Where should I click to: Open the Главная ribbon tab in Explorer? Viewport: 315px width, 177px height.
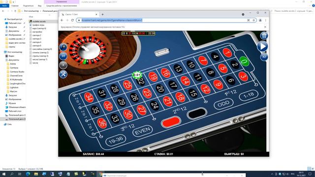15,6
